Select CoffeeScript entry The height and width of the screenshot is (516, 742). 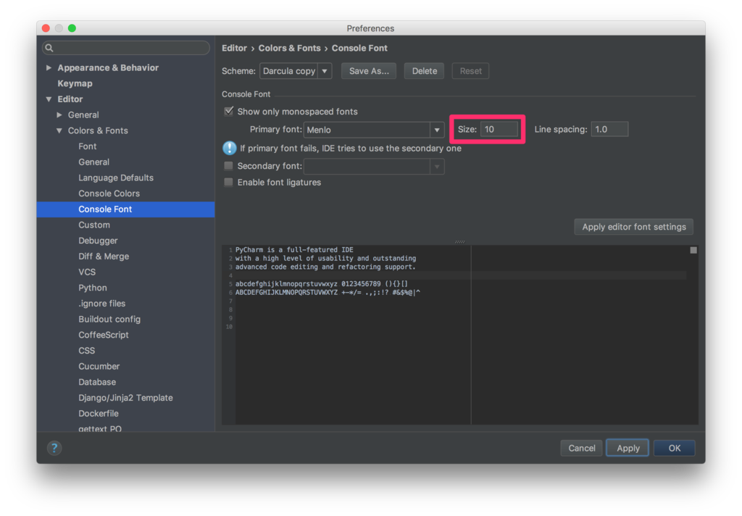pyautogui.click(x=104, y=335)
